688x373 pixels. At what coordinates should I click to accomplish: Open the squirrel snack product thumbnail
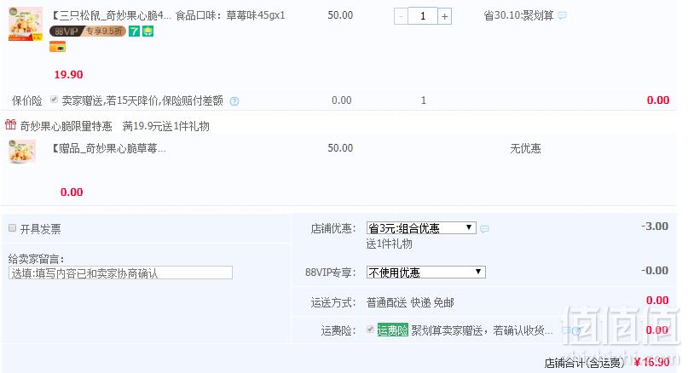tap(26, 24)
